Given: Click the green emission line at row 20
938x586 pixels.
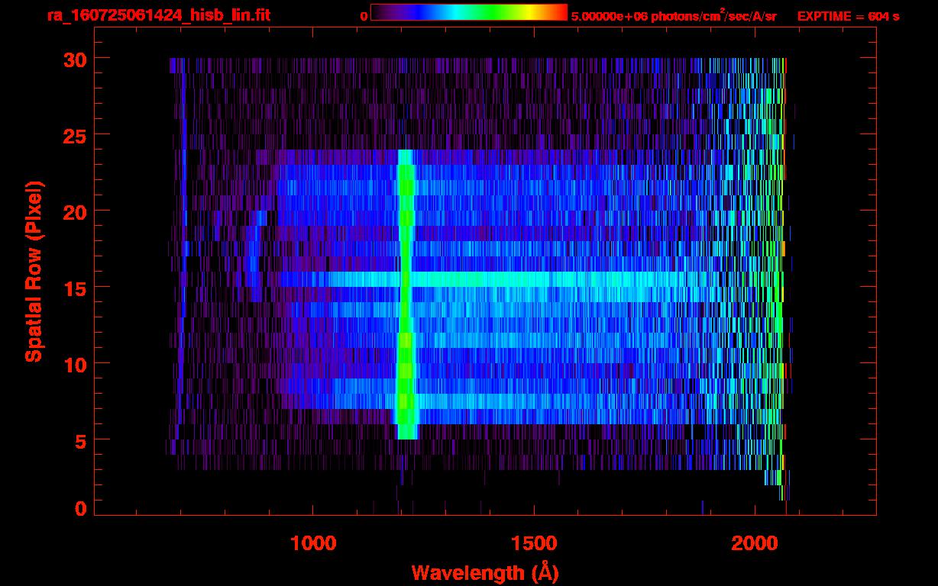Looking at the screenshot, I should point(406,211).
